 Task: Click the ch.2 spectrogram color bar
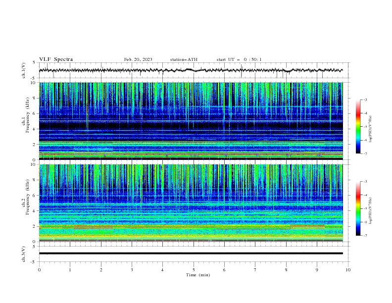358,208
